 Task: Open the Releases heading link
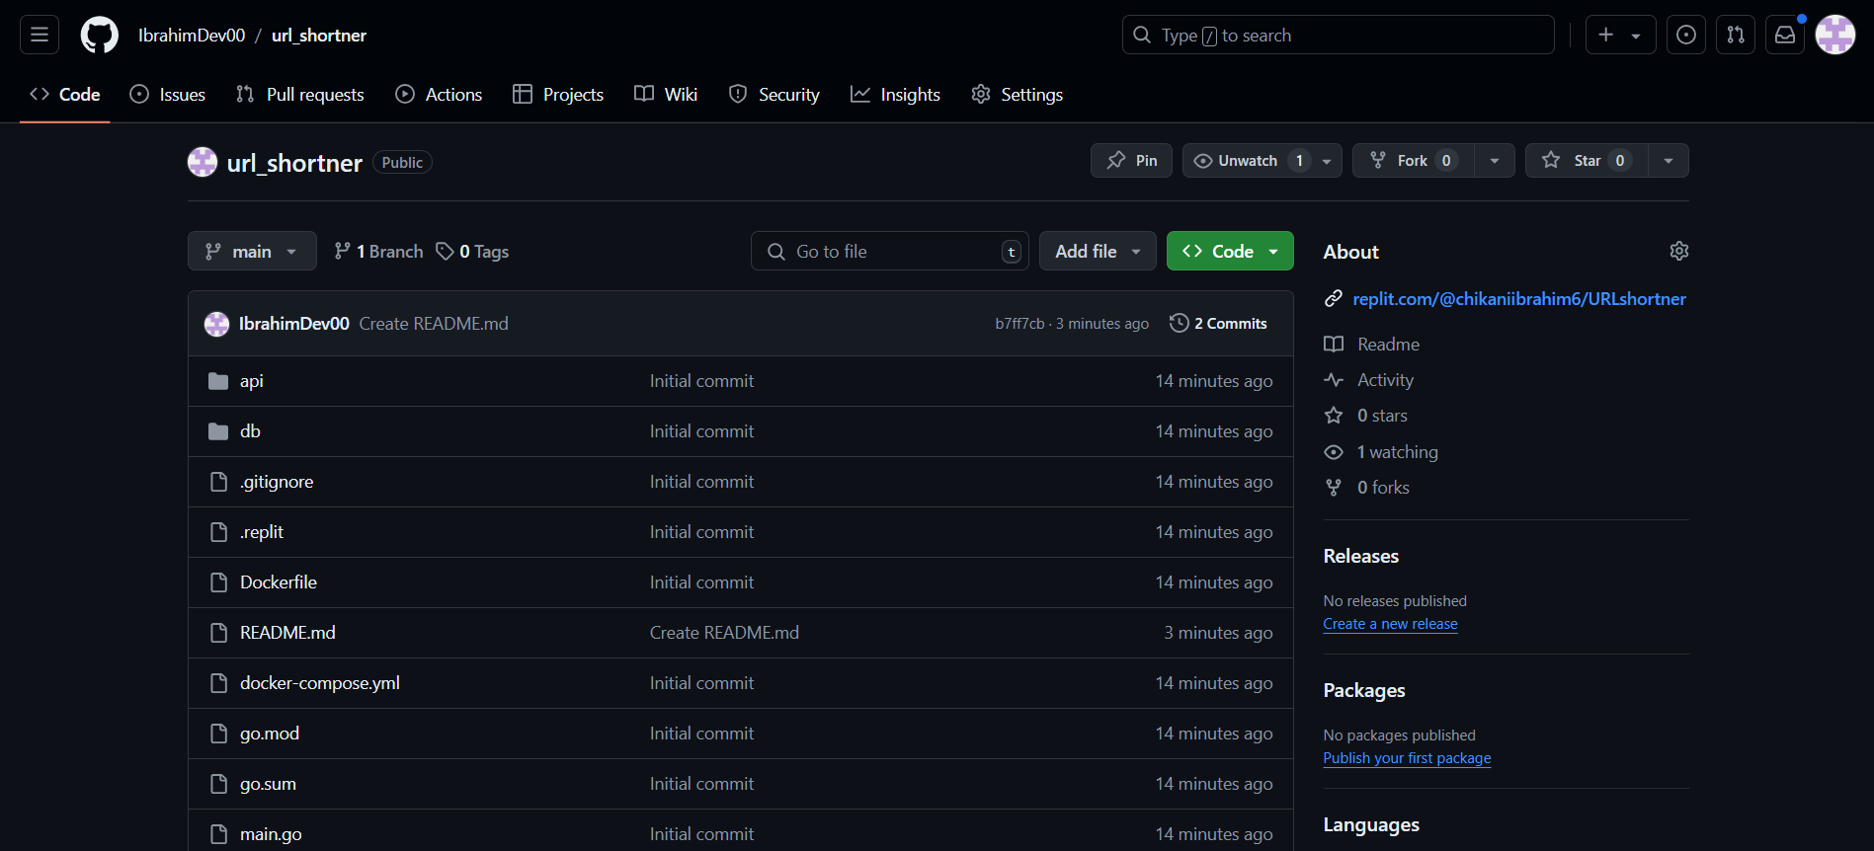coord(1361,556)
